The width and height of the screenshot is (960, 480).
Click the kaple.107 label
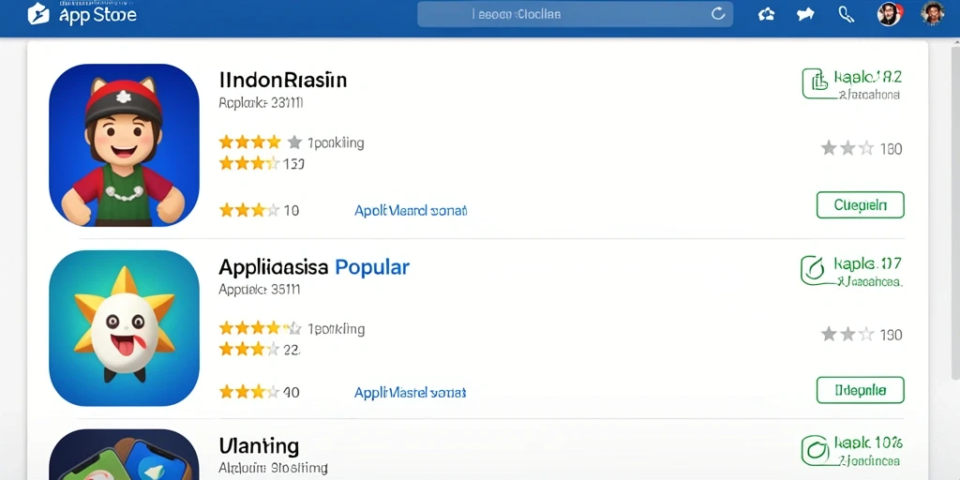tap(867, 263)
